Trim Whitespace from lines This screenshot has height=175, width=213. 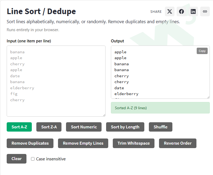134,143
